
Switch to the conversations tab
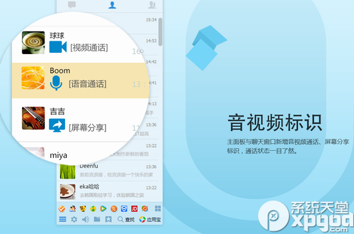72,5
